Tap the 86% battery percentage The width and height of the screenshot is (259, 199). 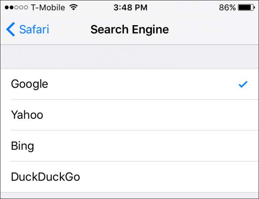227,7
